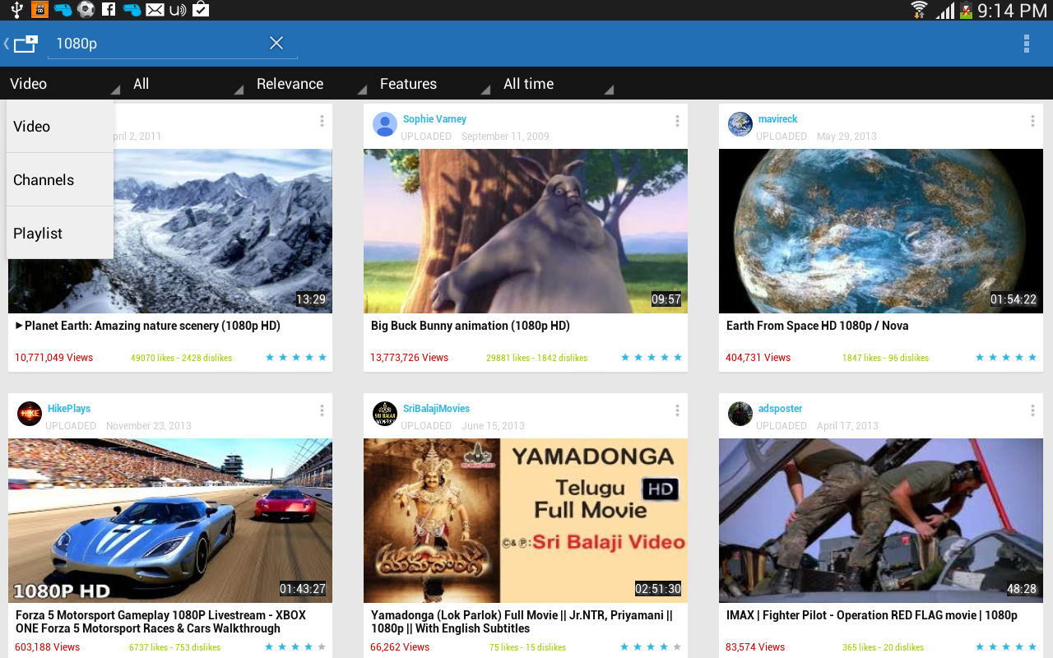Visit Sophie Varney channel link
1053x658 pixels.
(x=434, y=119)
